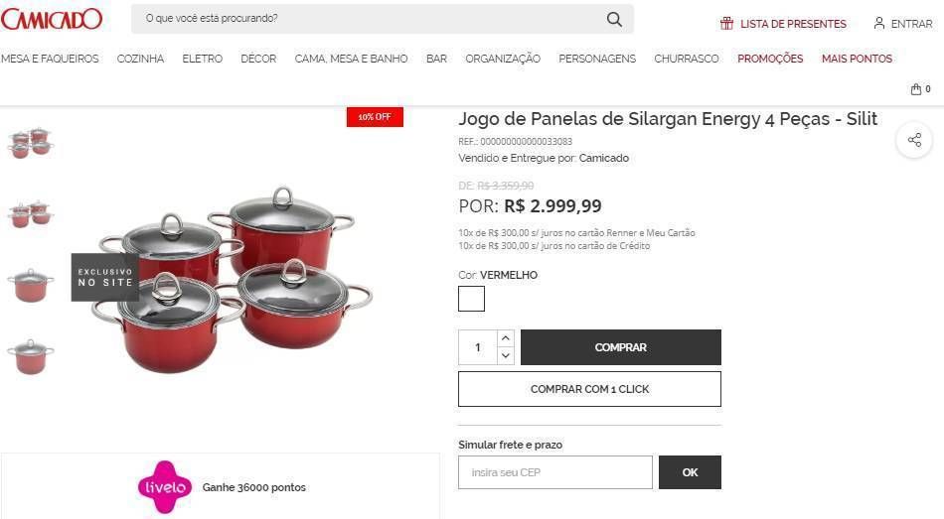Select the third single-pot thumbnail

30,286
